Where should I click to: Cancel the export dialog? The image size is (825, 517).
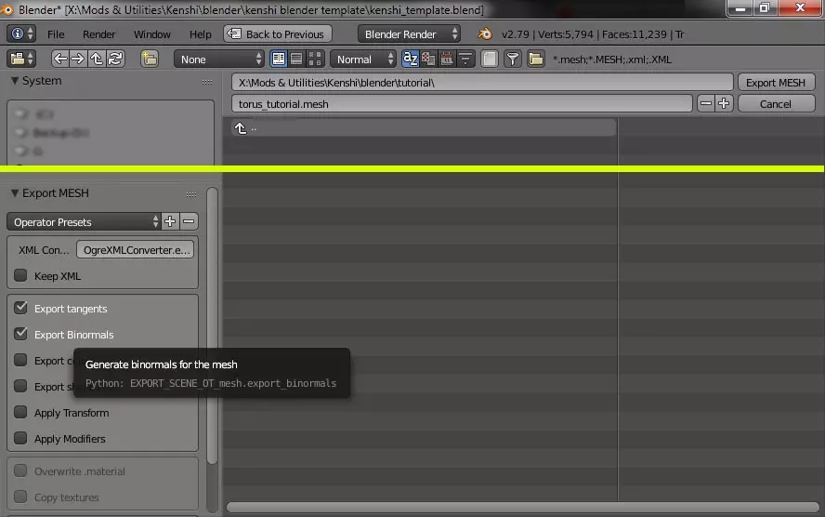776,104
